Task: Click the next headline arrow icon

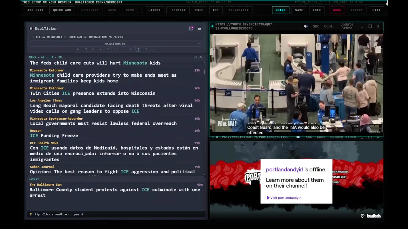Action: (x=121, y=49)
